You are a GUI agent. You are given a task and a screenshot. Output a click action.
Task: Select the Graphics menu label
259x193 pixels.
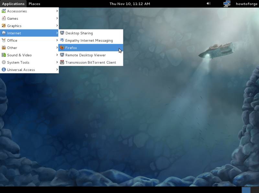pos(14,26)
